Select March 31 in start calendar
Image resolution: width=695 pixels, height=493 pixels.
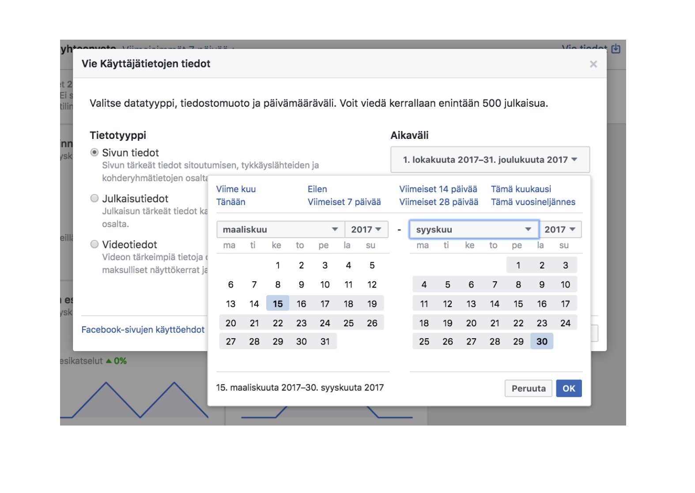tap(325, 342)
